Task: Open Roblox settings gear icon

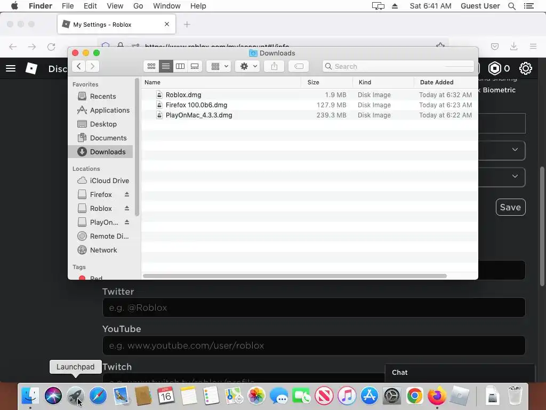Action: point(525,68)
